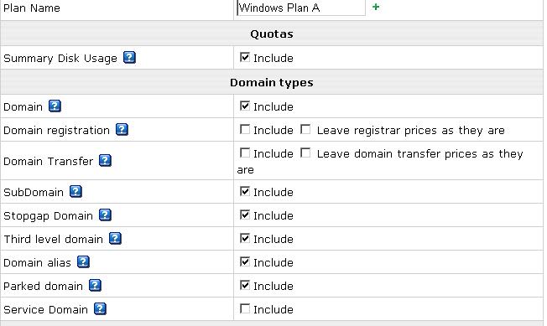Check Leave domain transfer prices as they are
This screenshot has height=326, width=547.
[305, 153]
